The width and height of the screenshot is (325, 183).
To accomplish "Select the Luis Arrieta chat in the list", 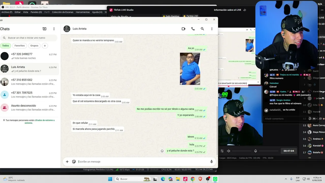I will coord(29,69).
